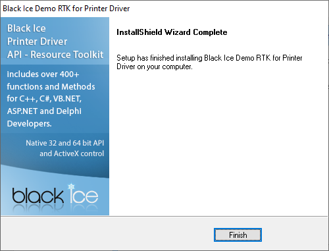Viewport: 329px width, 251px height.
Task: Click the InstallShield Wizard Complete heading
Action: [172, 32]
